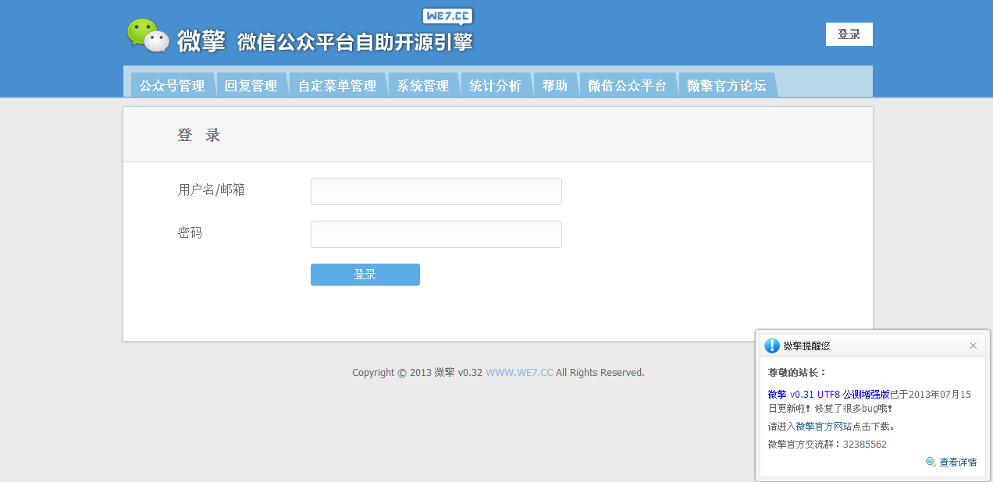993x482 pixels.
Task: Click the 登录 button in the top right corner
Action: coord(849,34)
